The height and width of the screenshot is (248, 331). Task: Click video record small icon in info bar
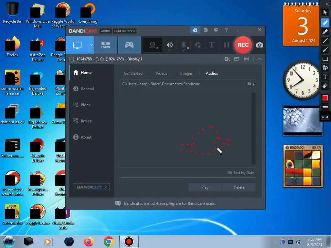(x=227, y=59)
